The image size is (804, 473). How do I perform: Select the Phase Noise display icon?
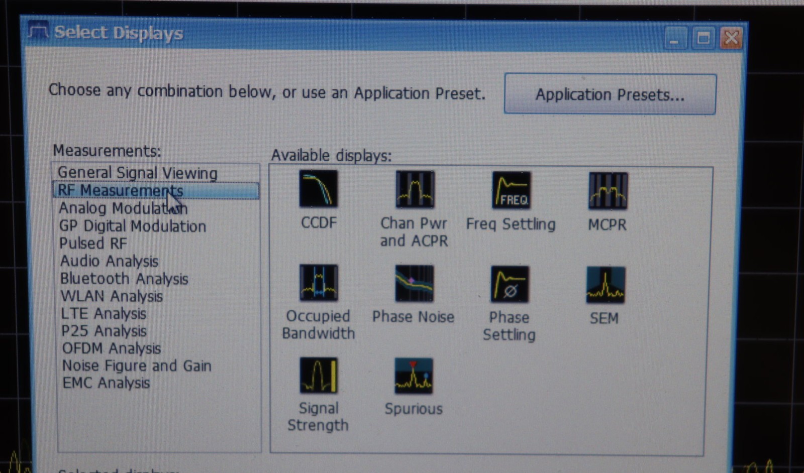pyautogui.click(x=414, y=283)
